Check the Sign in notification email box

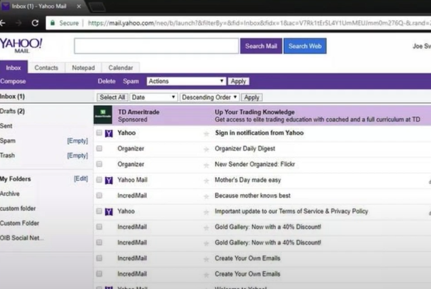(99, 133)
